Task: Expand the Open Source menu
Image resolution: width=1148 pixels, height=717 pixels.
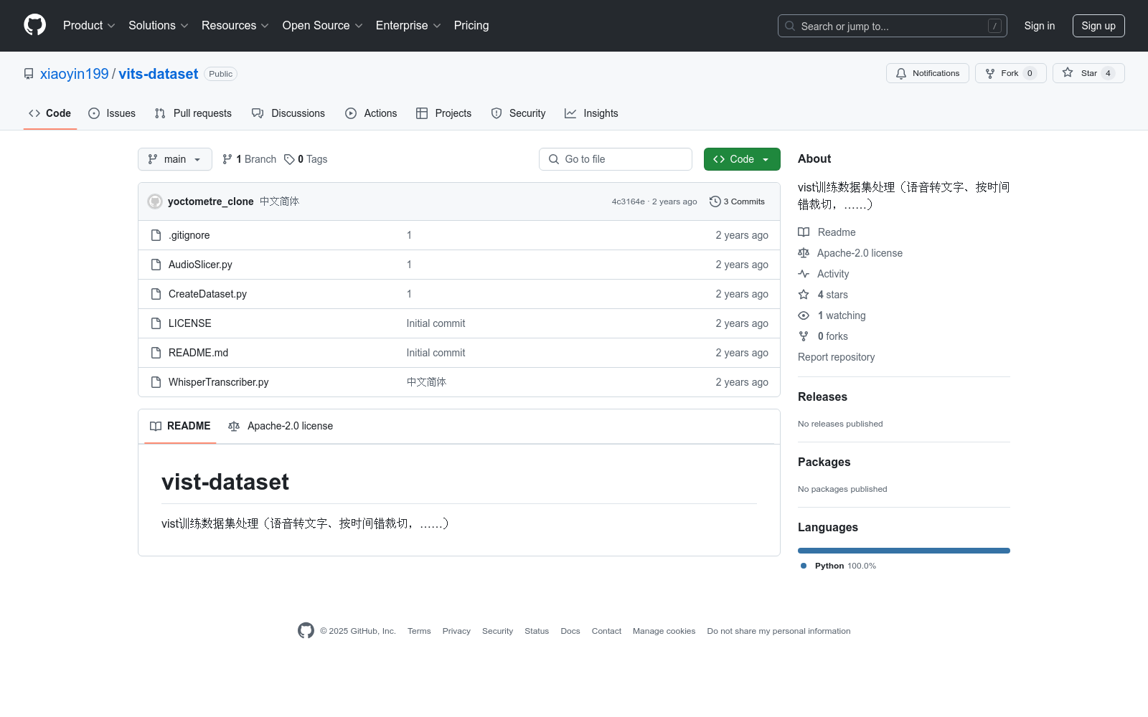Action: (x=323, y=26)
